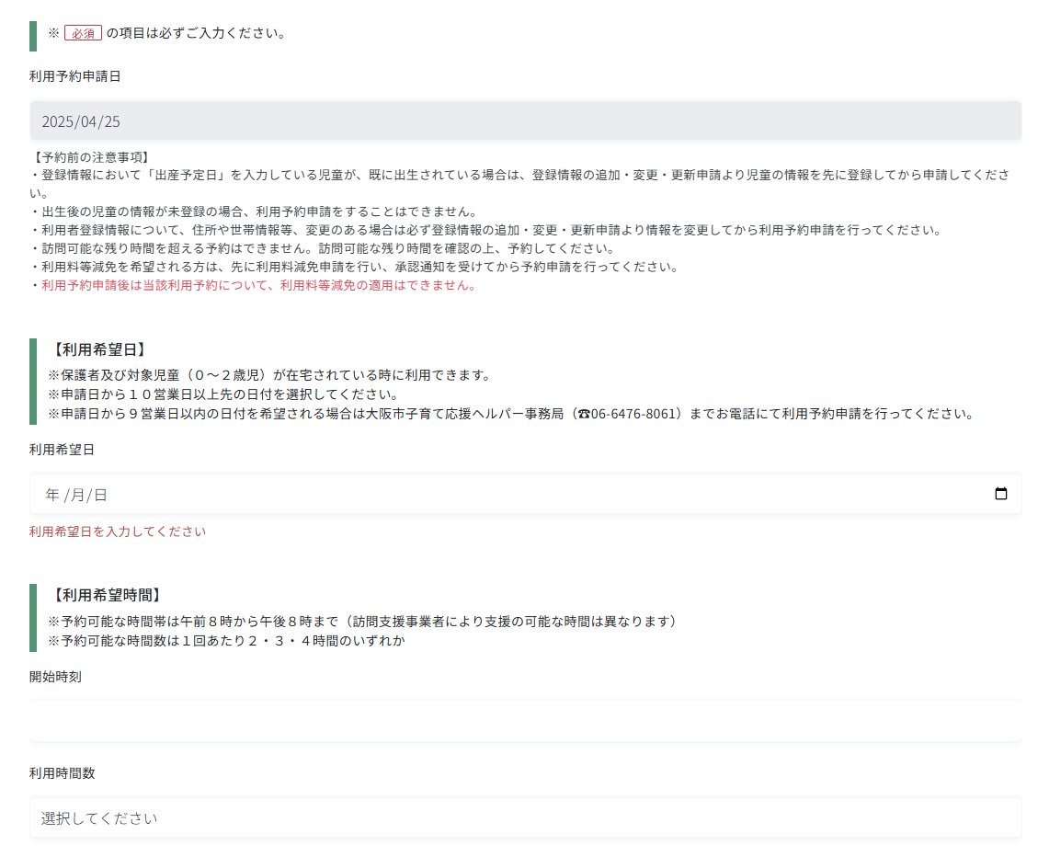Click the 利用予約申請日 field showing 2025/04/25
This screenshot has height=857, width=1049.
coord(525,120)
